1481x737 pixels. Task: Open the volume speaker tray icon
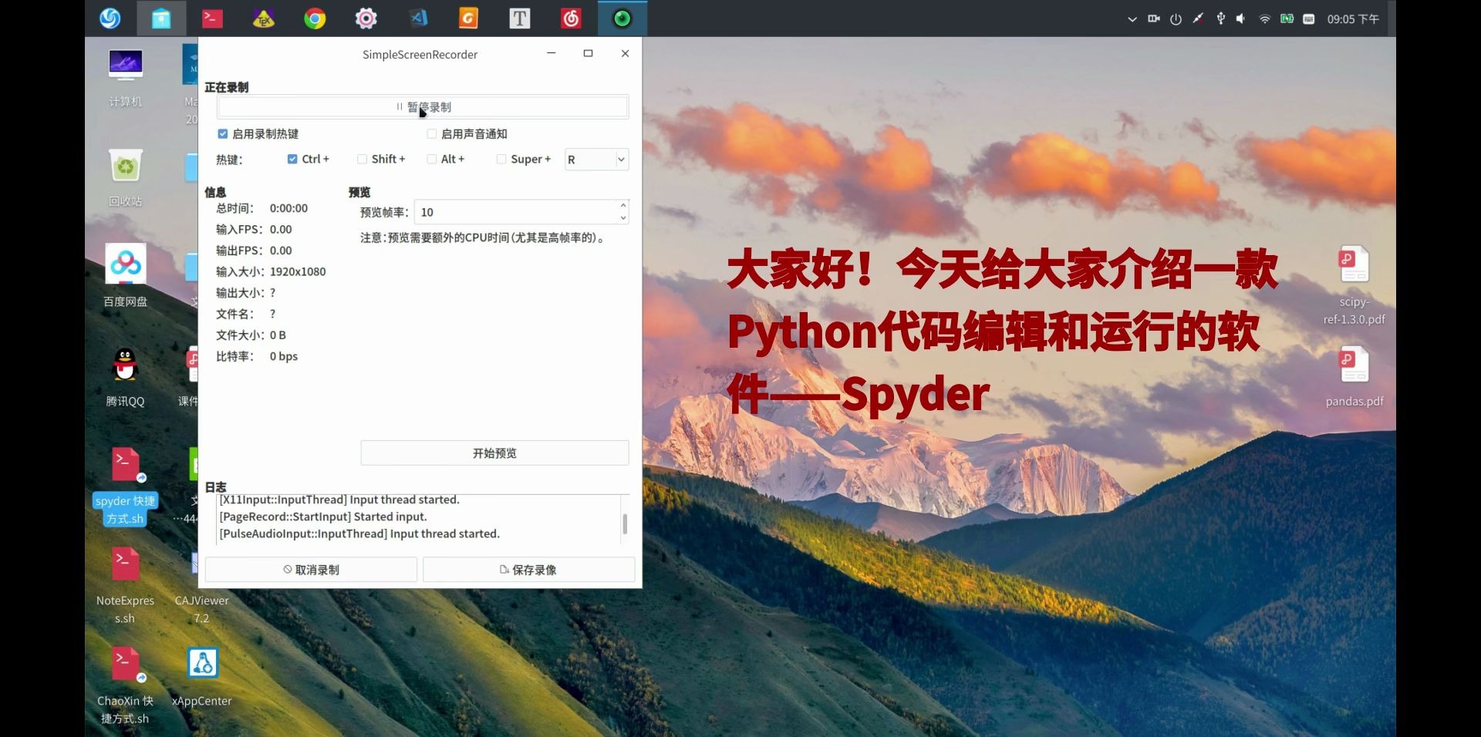1241,19
